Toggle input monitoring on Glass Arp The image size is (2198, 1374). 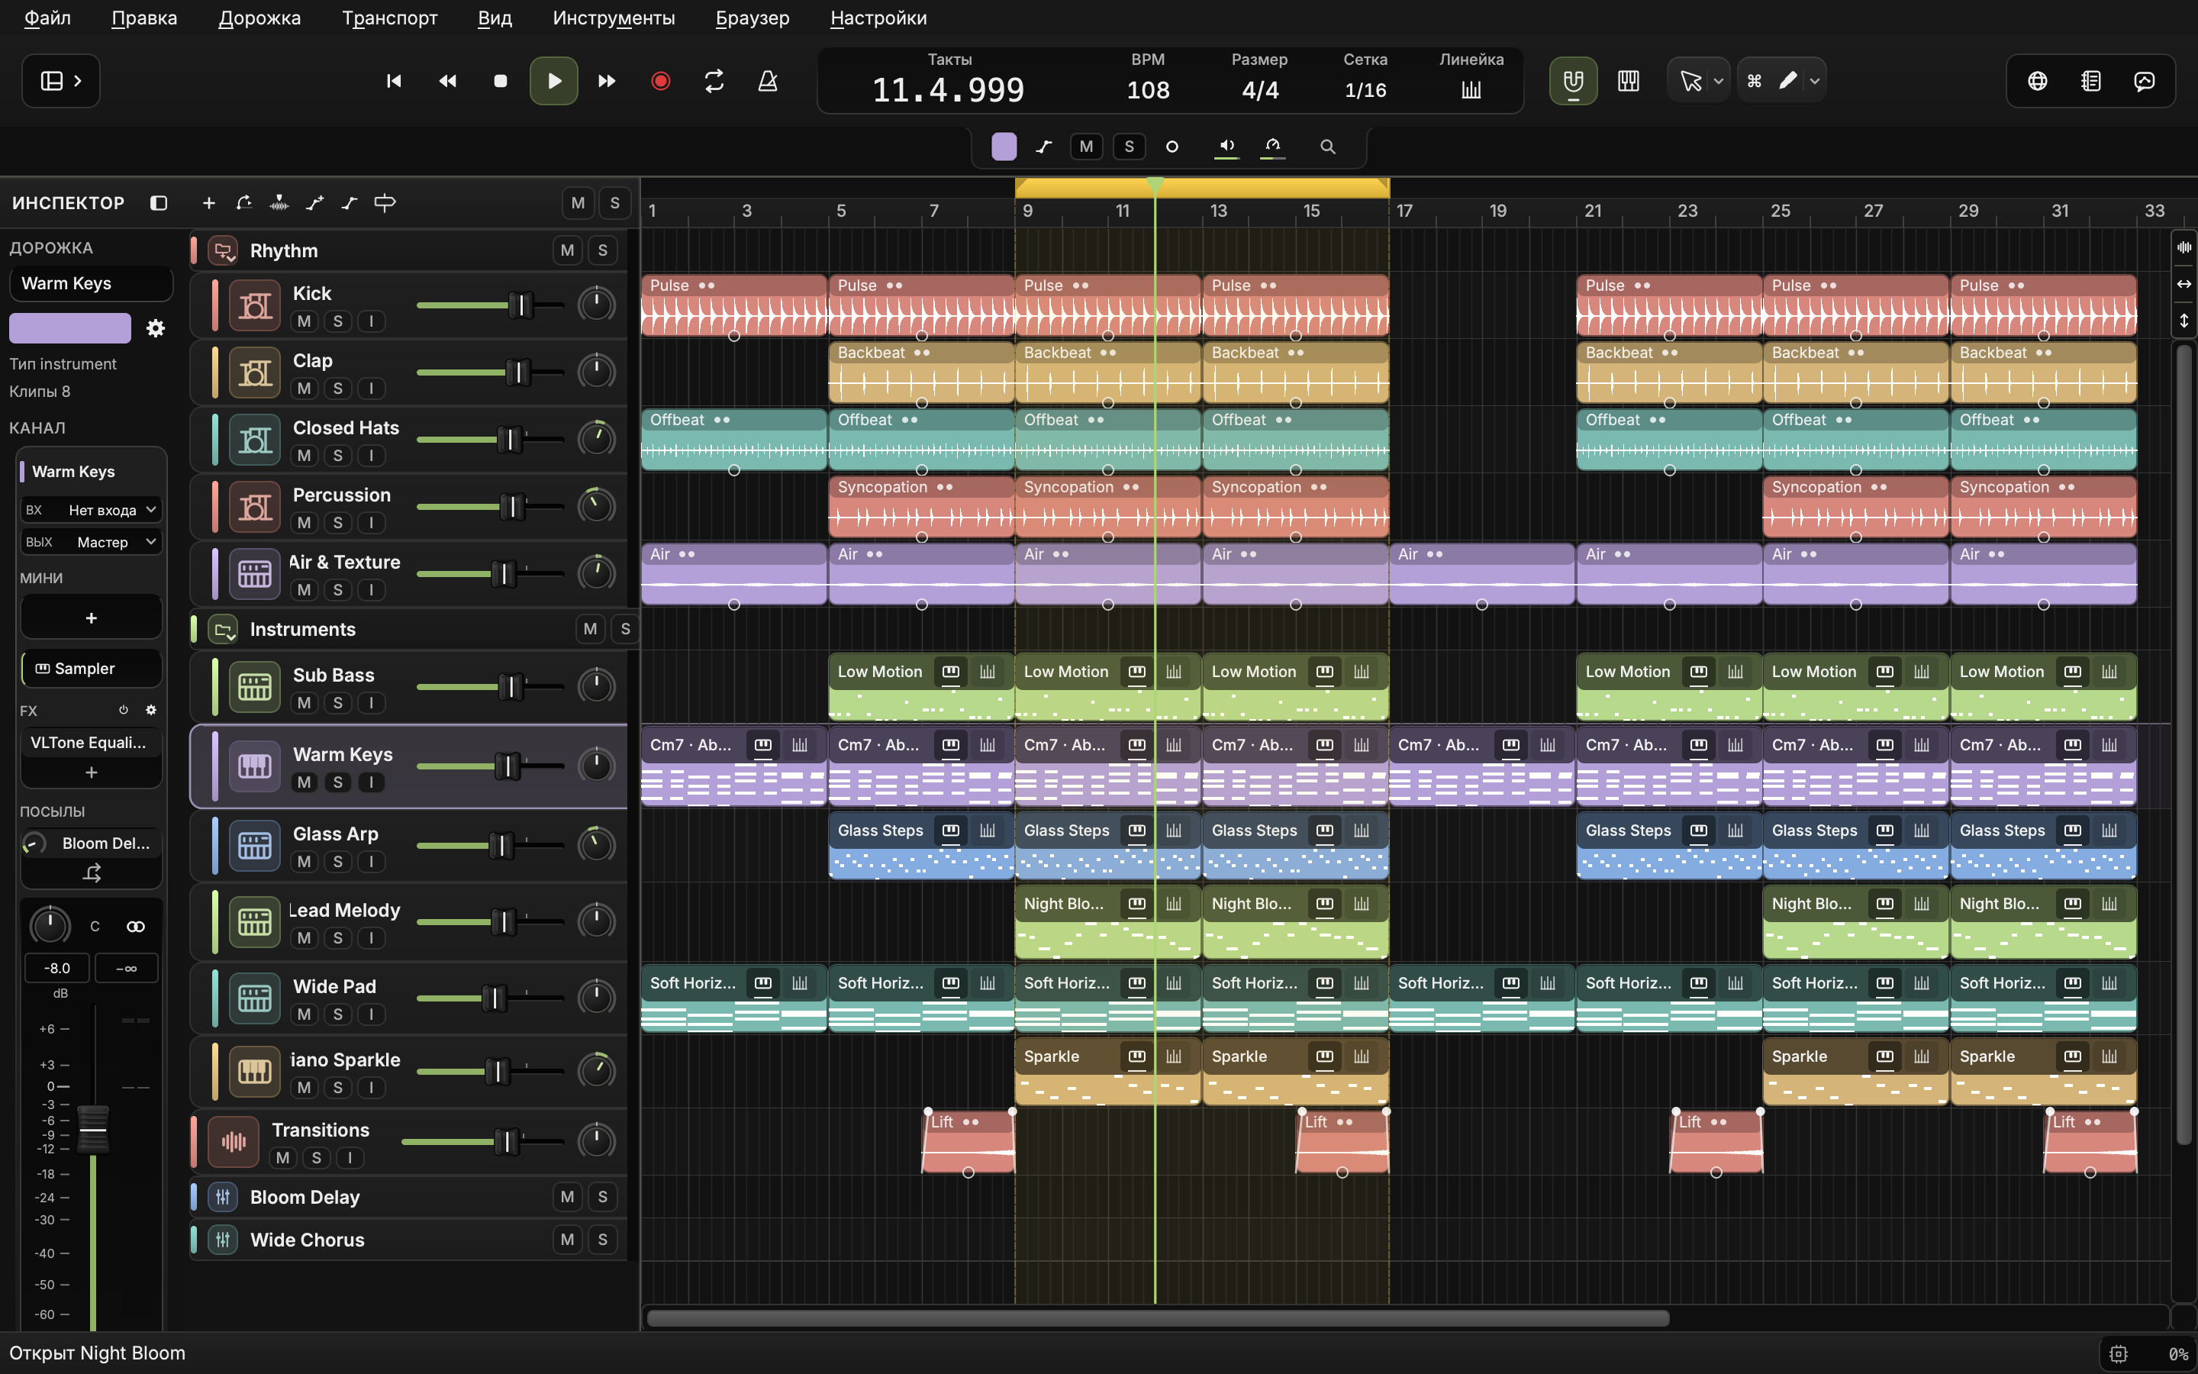pos(371,860)
